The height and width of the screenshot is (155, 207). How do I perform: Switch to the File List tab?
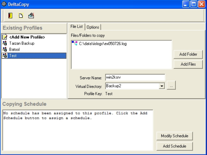click(76, 27)
